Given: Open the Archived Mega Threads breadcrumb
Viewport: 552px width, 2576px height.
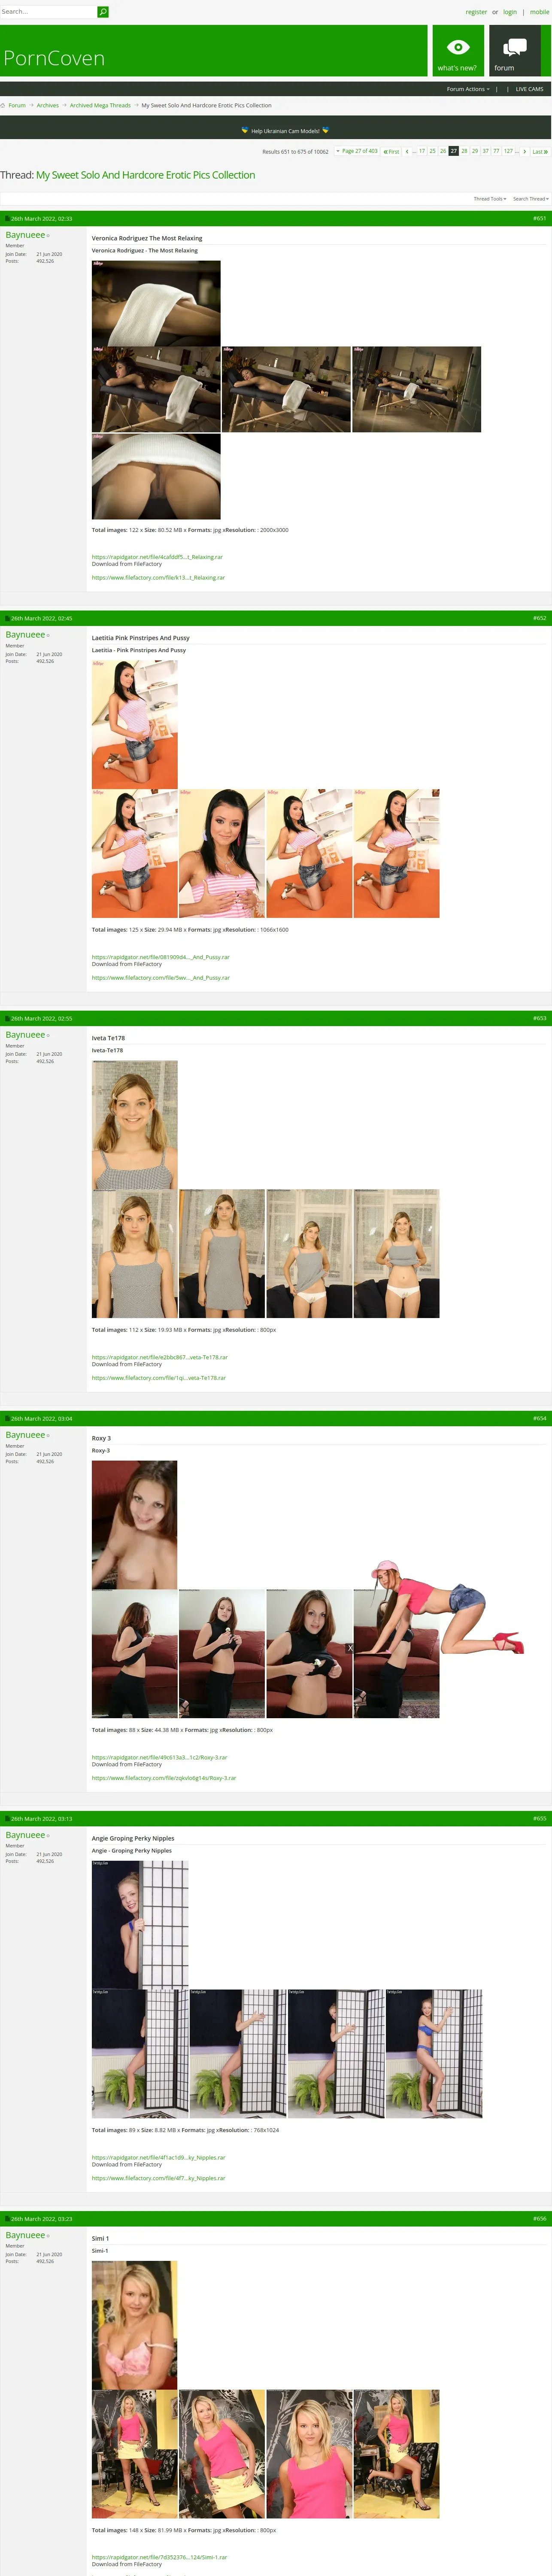Looking at the screenshot, I should point(100,105).
